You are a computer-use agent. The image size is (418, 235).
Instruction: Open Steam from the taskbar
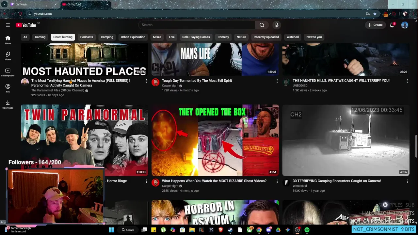pyautogui.click(x=230, y=230)
